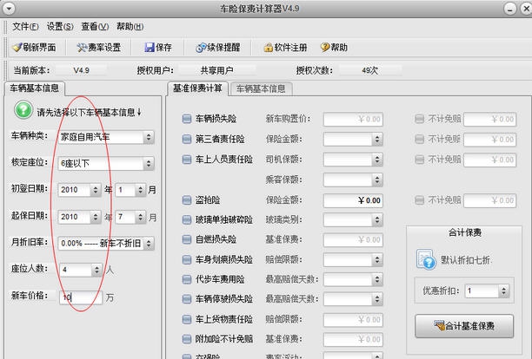Image resolution: width=532 pixels, height=359 pixels.
Task: Enable 车上人员责任险 checkbox
Action: tap(187, 160)
